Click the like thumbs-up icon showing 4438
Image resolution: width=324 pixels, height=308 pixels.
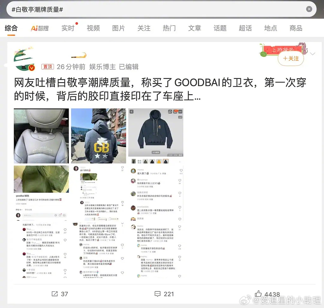[x=258, y=294]
